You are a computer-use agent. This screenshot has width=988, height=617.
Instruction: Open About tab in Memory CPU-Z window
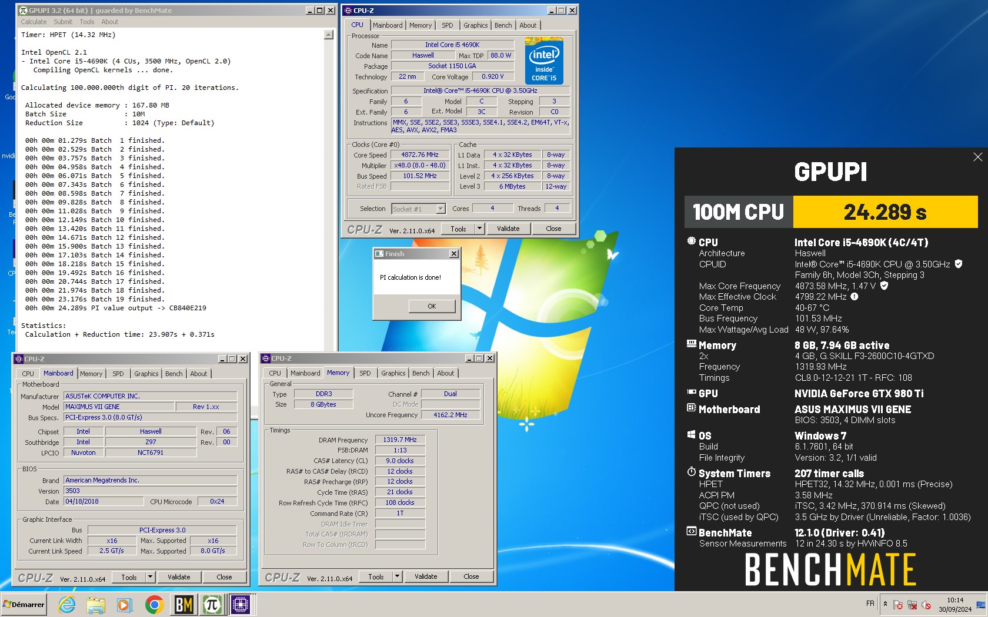(x=445, y=373)
